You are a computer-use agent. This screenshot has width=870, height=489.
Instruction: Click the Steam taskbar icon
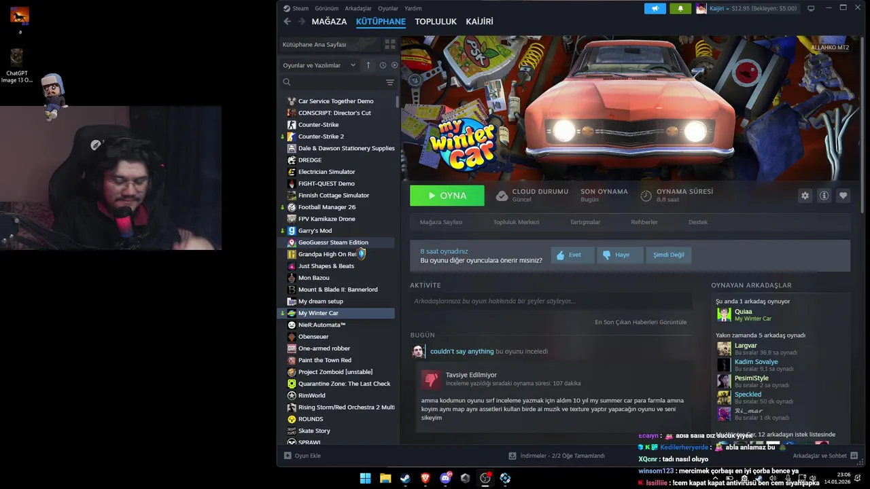click(405, 478)
